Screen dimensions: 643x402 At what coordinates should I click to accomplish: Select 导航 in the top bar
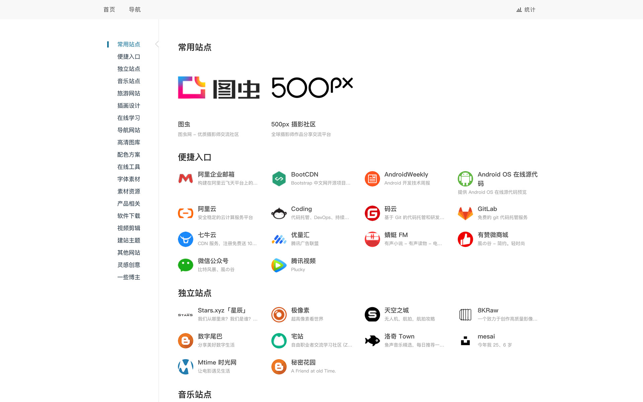[135, 10]
